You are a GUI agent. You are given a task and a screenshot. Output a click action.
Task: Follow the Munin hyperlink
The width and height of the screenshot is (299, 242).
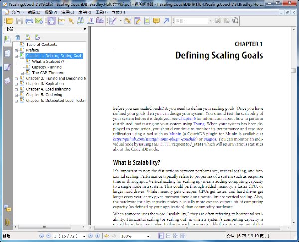click(175, 134)
